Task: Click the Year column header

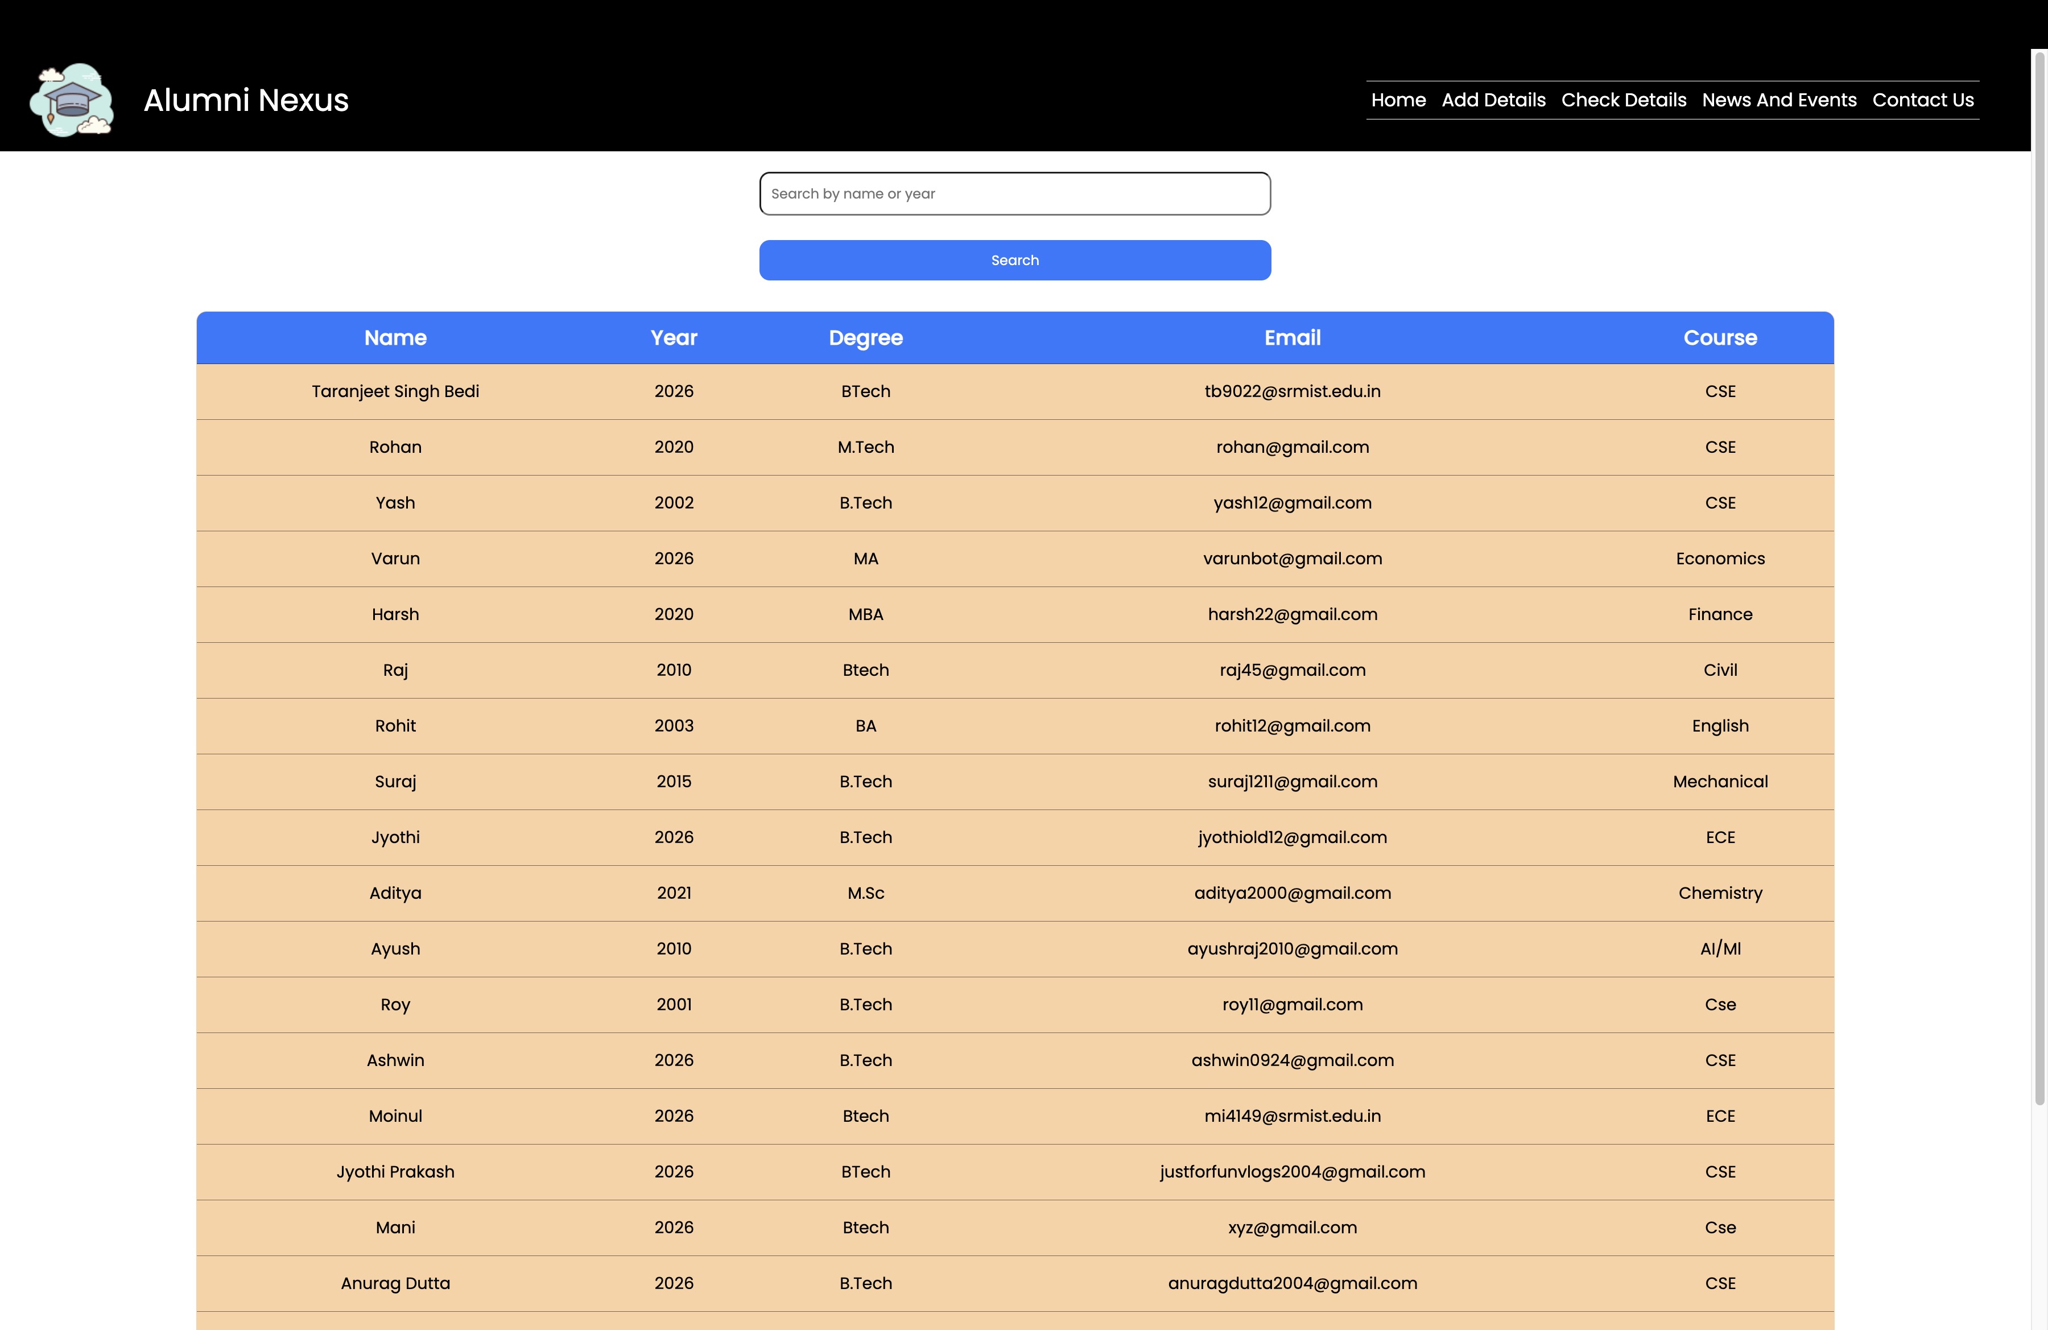Action: click(x=674, y=338)
